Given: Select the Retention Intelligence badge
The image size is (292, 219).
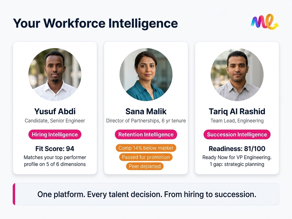Looking at the screenshot, I should 146,135.
